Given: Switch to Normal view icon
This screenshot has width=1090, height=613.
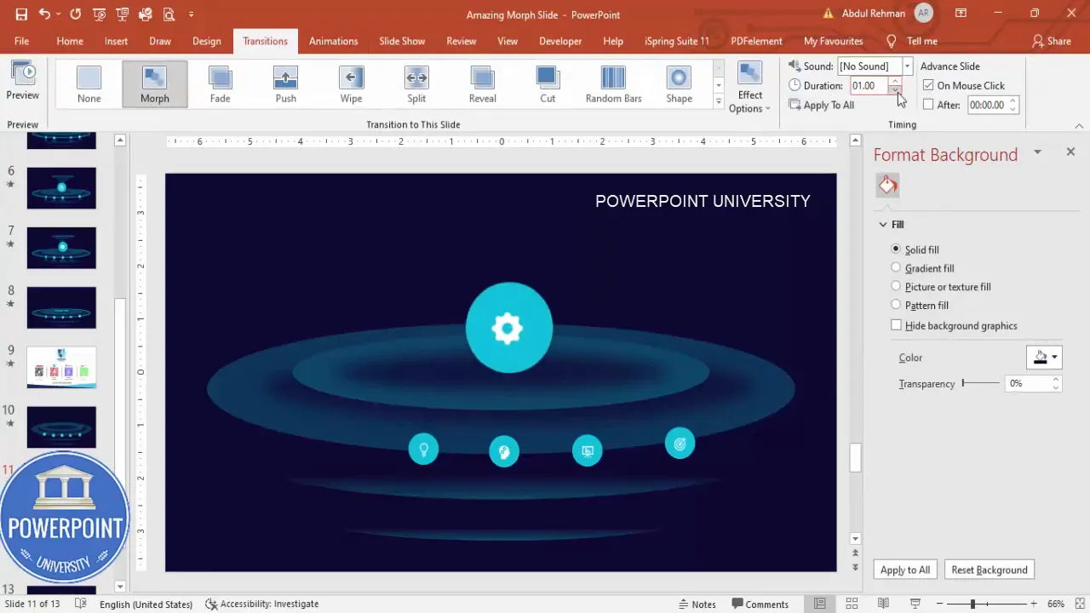Looking at the screenshot, I should (x=820, y=604).
